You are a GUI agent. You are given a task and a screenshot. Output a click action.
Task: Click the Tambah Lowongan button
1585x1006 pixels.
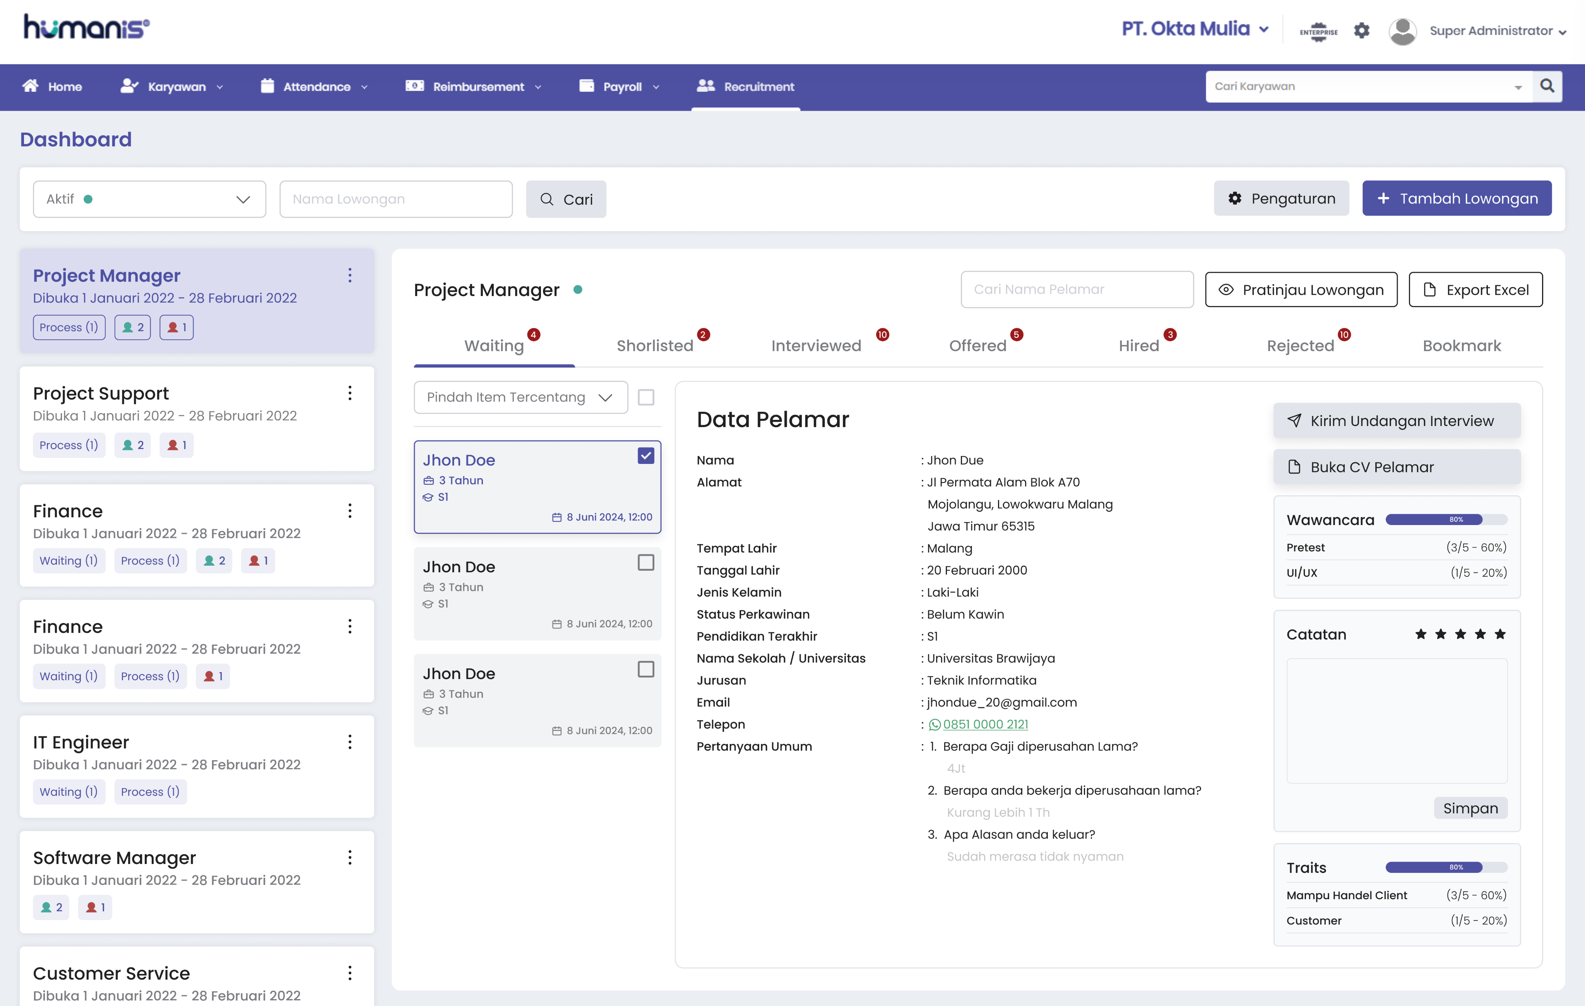click(x=1457, y=198)
